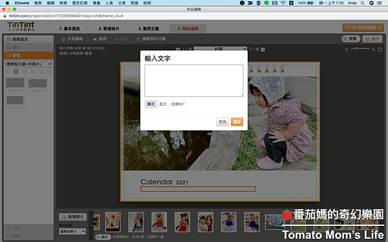Collapse the photo tray side handle
Image resolution: width=388 pixels, height=242 pixels.
click(x=91, y=225)
